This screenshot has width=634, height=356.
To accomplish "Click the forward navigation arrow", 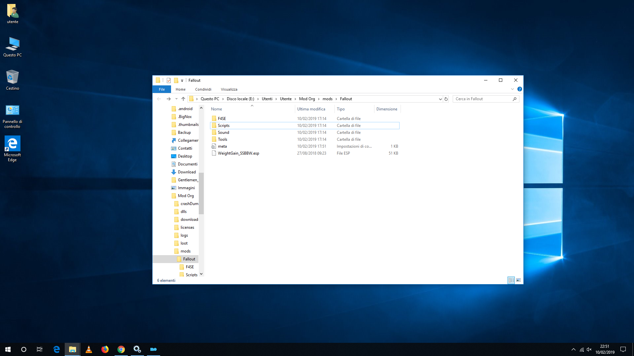I will 169,99.
